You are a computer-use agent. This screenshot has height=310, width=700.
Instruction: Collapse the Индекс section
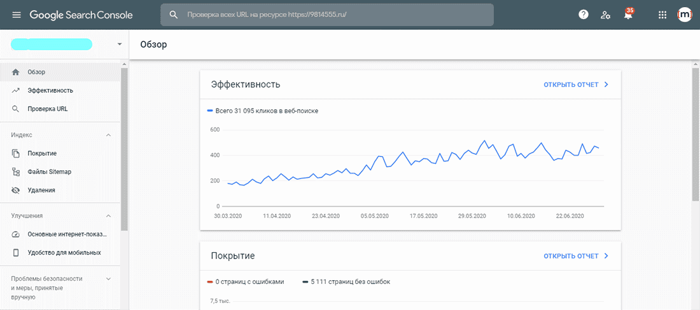(108, 135)
